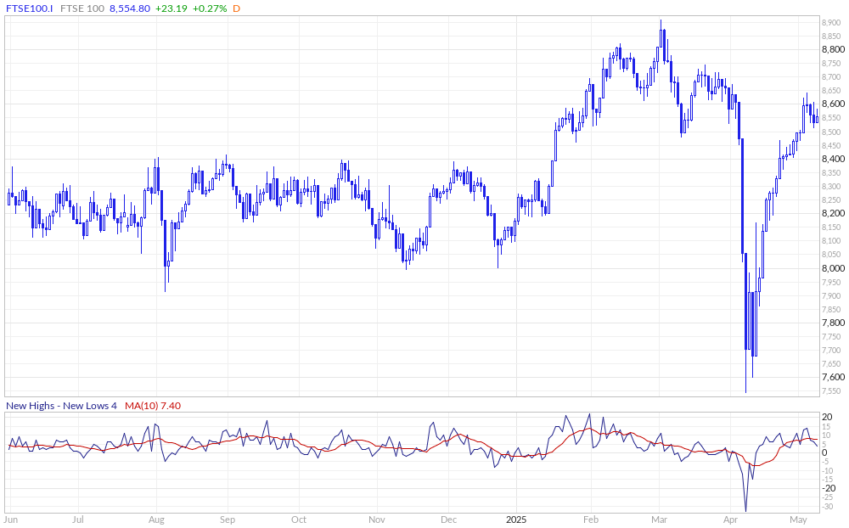Click the New Highs - New Lows 4 label
Image resolution: width=849 pixels, height=528 pixels.
point(61,406)
